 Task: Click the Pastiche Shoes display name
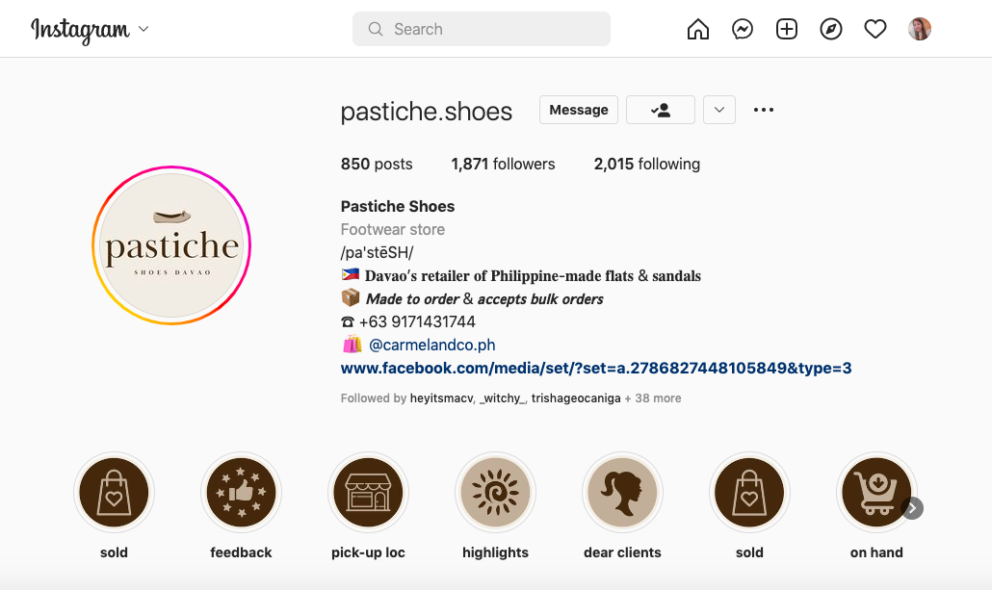(398, 206)
